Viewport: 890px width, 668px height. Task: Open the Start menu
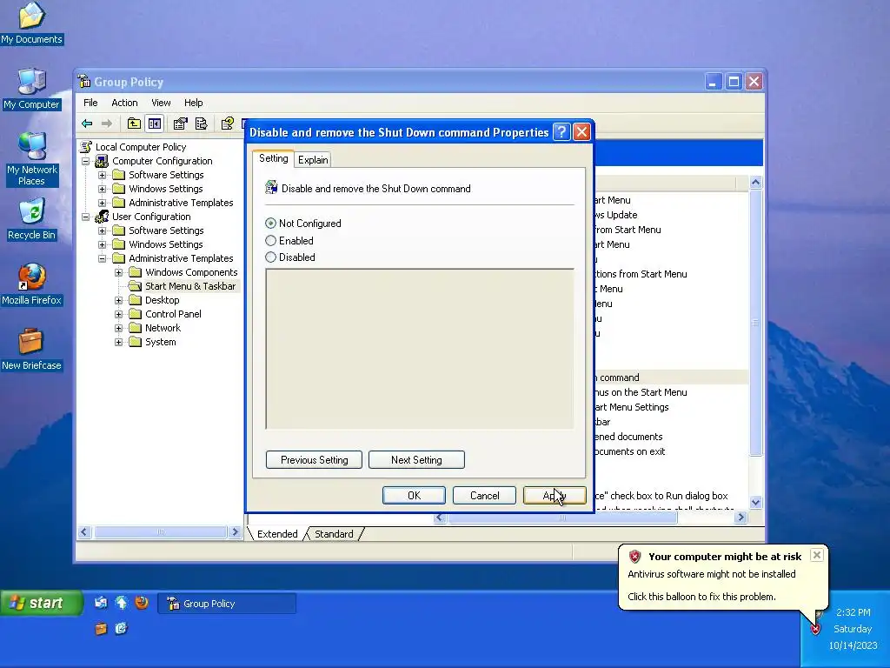click(x=41, y=603)
